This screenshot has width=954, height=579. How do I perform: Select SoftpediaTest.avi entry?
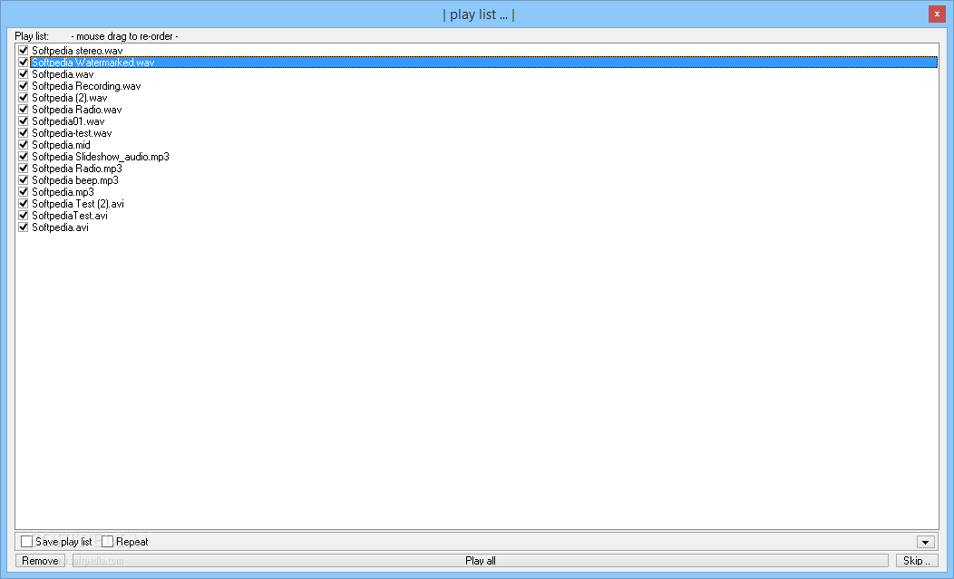pyautogui.click(x=69, y=216)
